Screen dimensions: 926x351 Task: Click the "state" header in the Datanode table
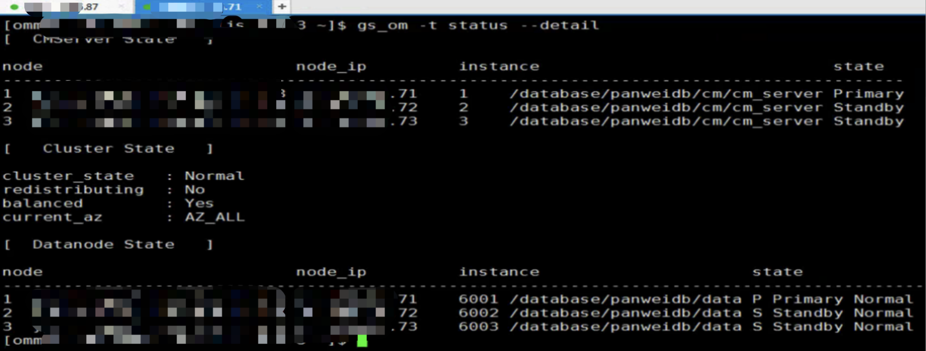778,272
